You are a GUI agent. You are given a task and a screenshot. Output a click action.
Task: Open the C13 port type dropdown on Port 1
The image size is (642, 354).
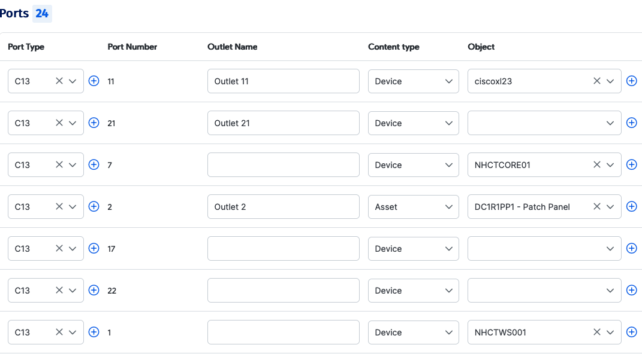(73, 332)
